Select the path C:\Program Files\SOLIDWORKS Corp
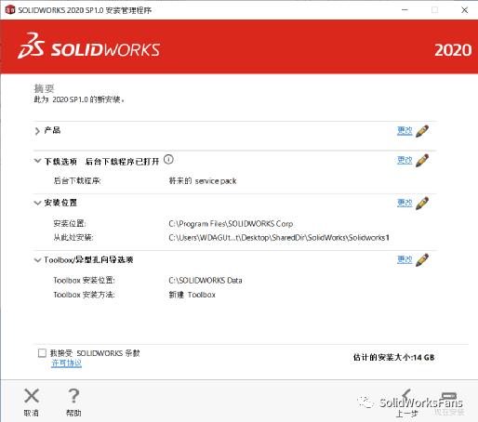This screenshot has height=422, width=478. pyautogui.click(x=231, y=224)
